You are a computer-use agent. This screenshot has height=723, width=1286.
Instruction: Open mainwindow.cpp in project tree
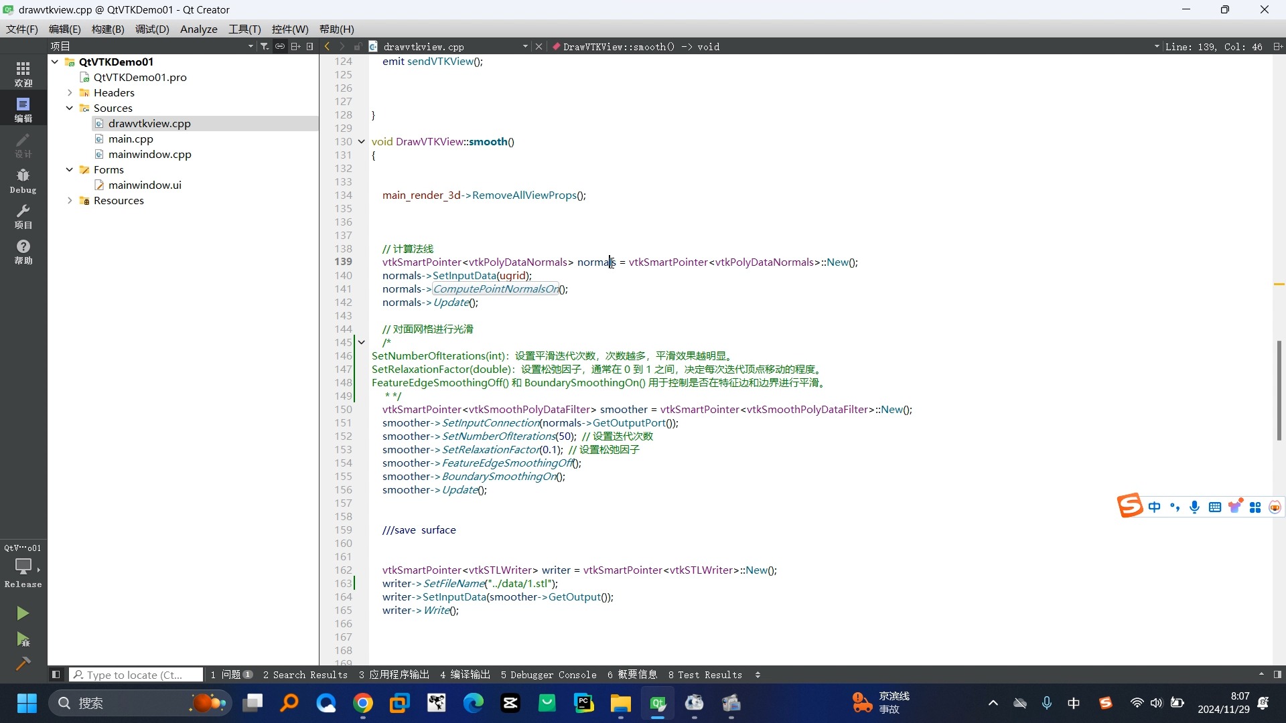(149, 154)
